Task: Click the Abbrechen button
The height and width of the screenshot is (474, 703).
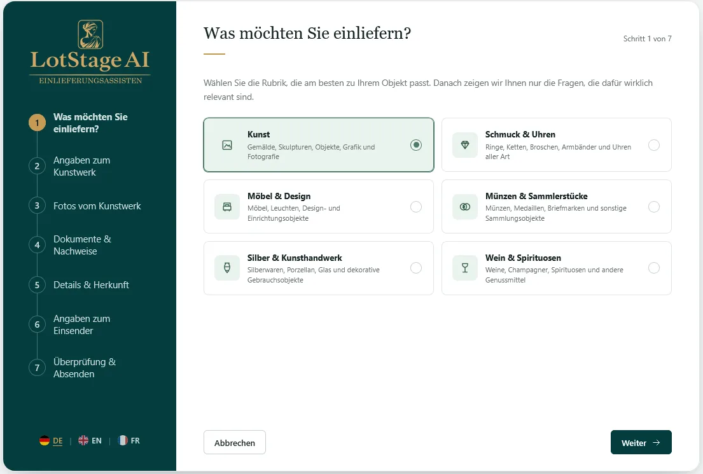Action: point(235,443)
